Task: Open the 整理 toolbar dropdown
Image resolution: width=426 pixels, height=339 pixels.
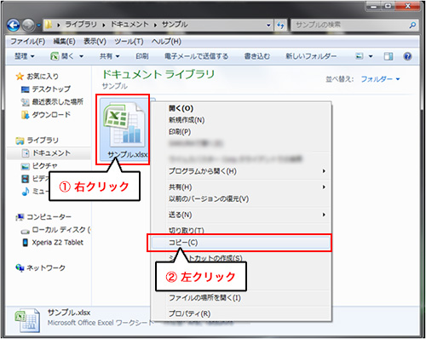Action: [25, 56]
